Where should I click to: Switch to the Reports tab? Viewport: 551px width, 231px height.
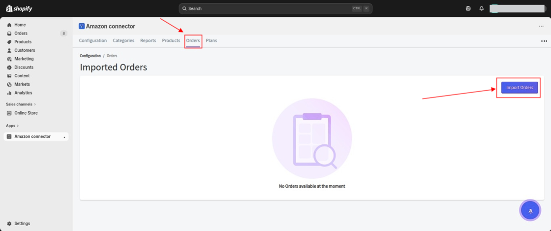(x=148, y=41)
